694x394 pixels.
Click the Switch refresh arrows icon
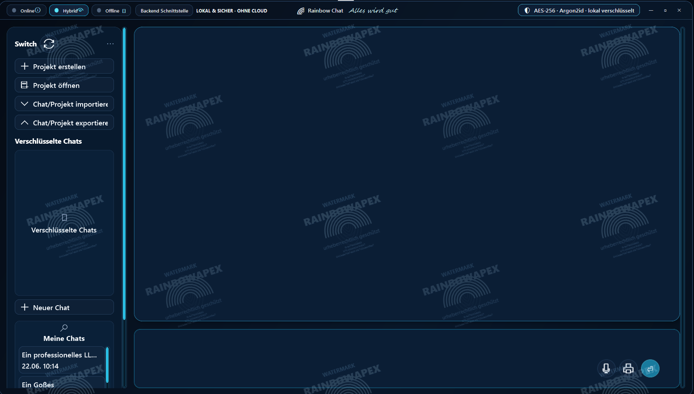point(49,44)
